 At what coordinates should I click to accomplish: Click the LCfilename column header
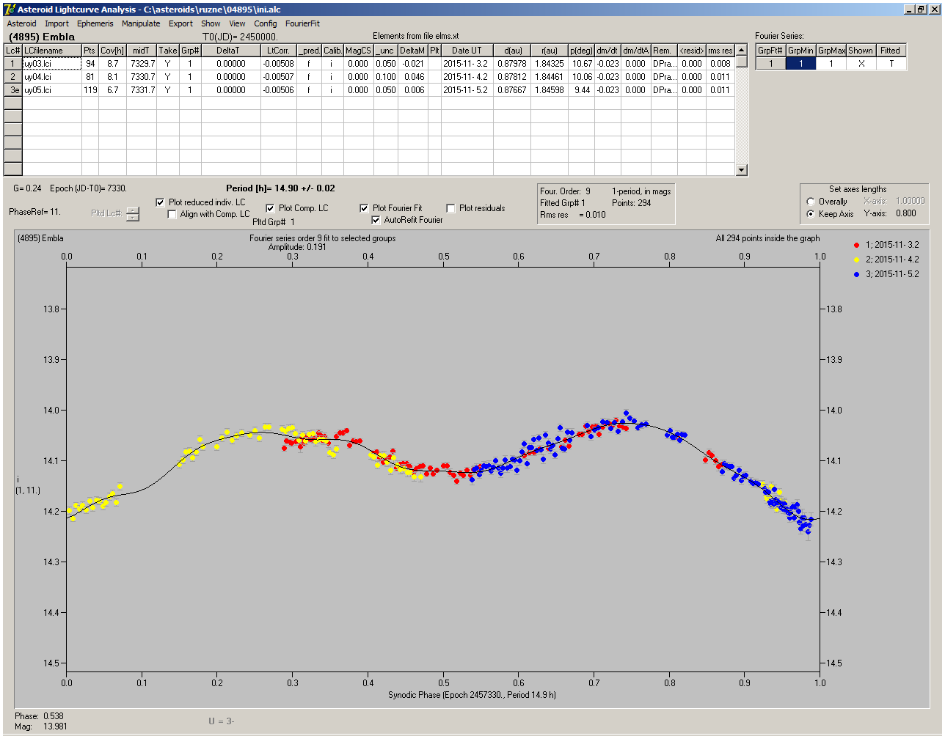coord(51,51)
